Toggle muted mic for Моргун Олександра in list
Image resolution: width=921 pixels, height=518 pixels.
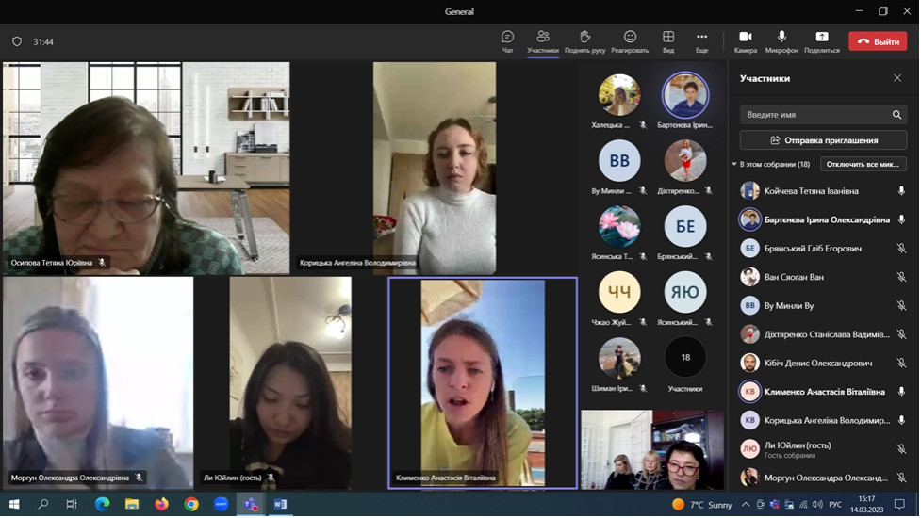(901, 478)
